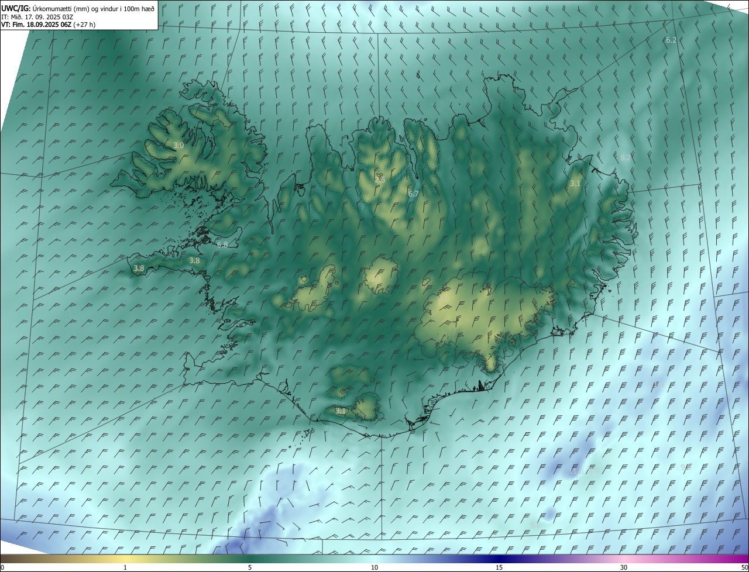Image resolution: width=749 pixels, height=572 pixels.
Task: Click the 10 tick on the color scale
Action: (374, 567)
